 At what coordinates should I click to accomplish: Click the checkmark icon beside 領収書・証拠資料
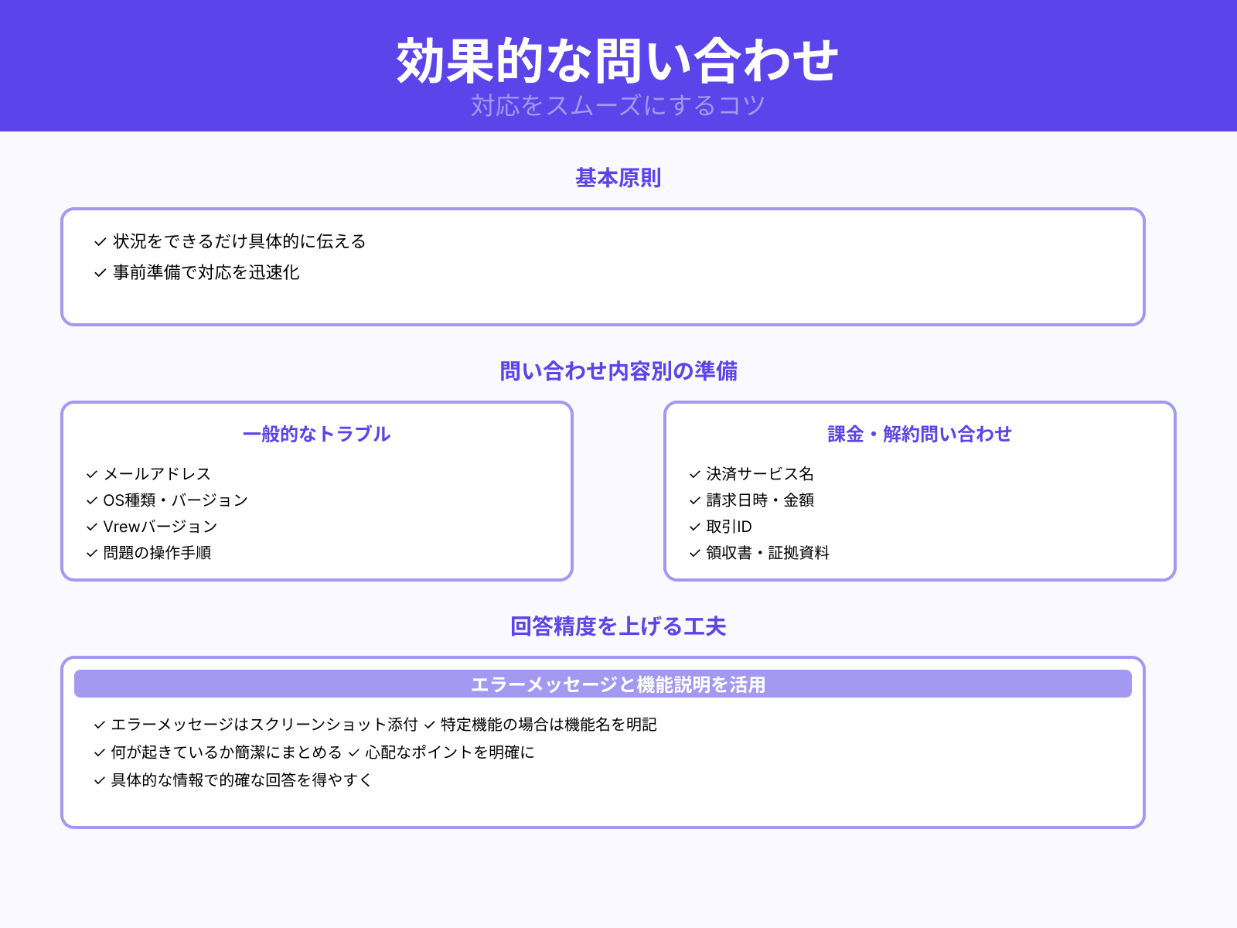coord(693,553)
